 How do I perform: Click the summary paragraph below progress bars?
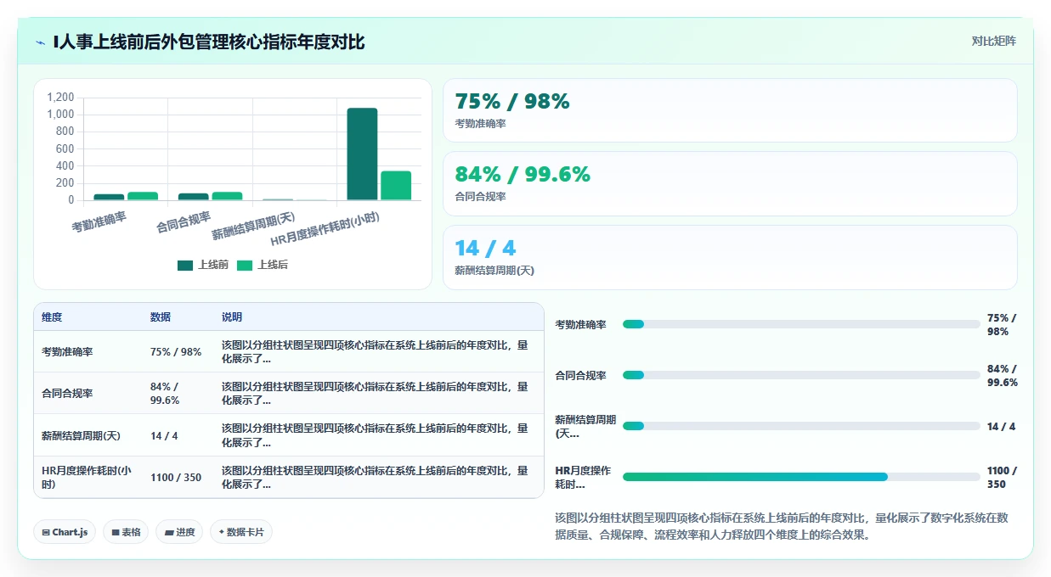tap(782, 526)
